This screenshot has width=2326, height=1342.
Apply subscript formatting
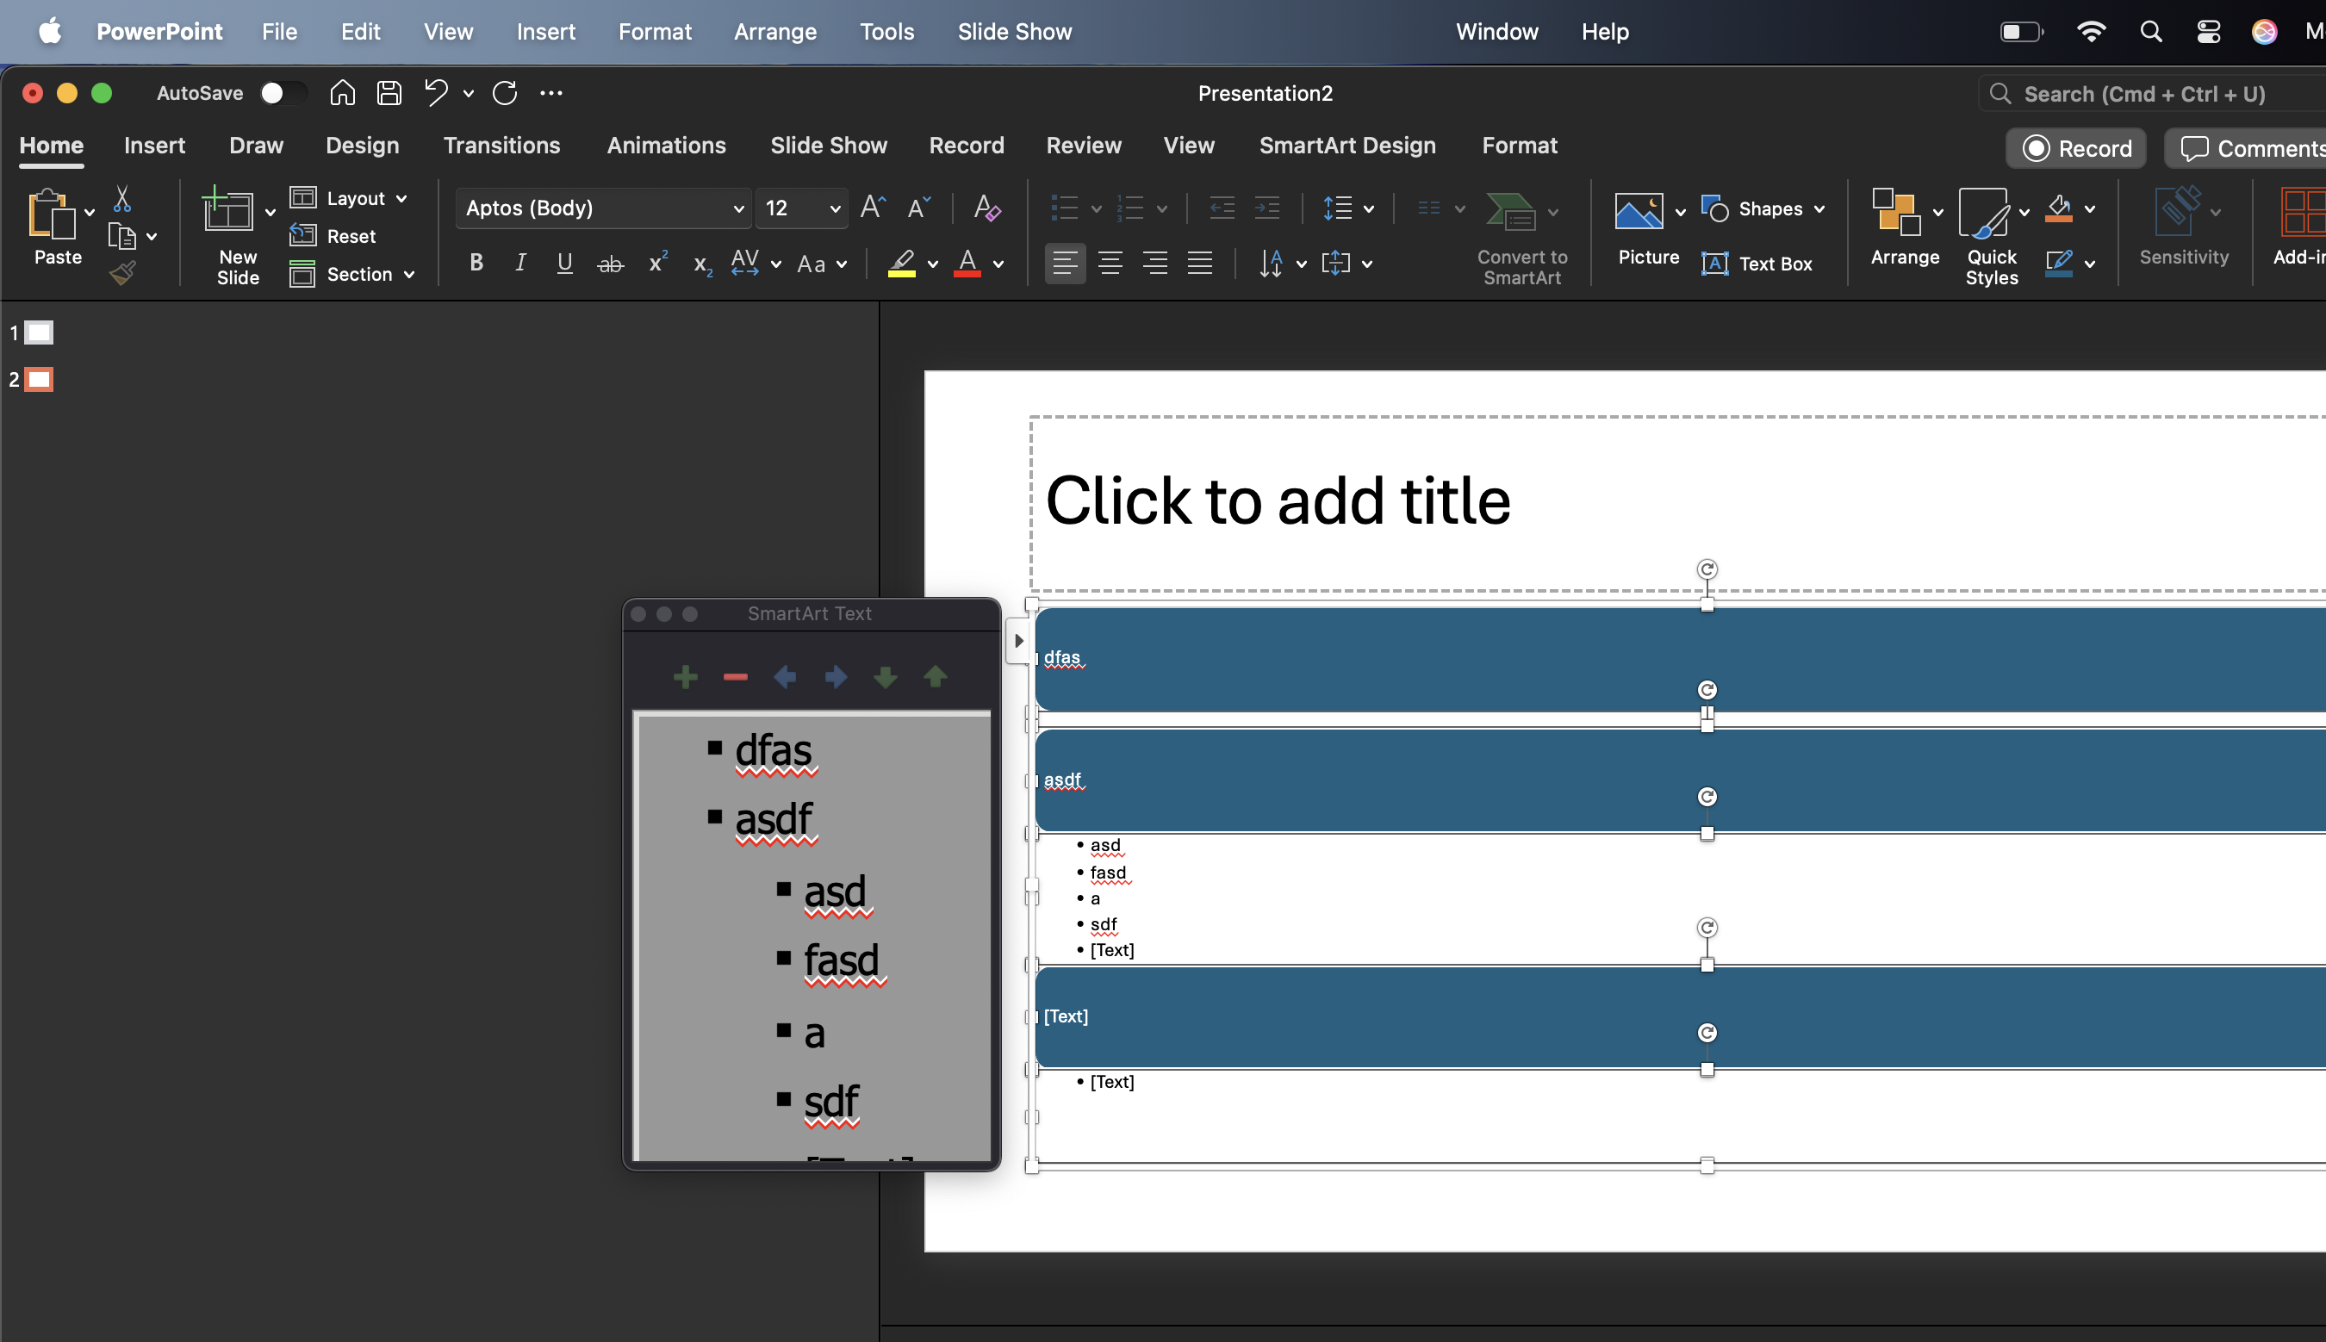tap(702, 265)
